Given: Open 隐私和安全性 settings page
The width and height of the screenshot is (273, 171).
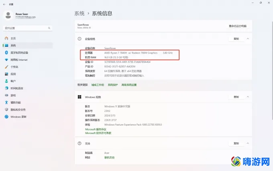Looking at the screenshot, I should click(x=28, y=109).
